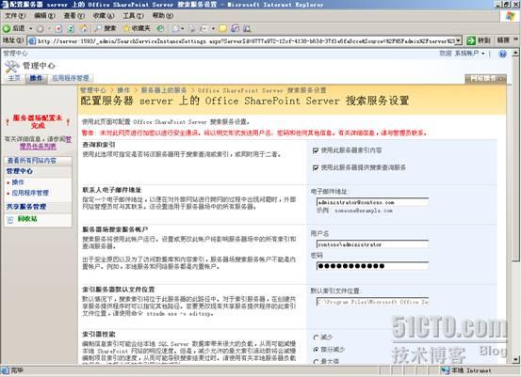Viewport: 521px width, 377px height.
Task: Click the Home page icon
Action: pos(84,29)
